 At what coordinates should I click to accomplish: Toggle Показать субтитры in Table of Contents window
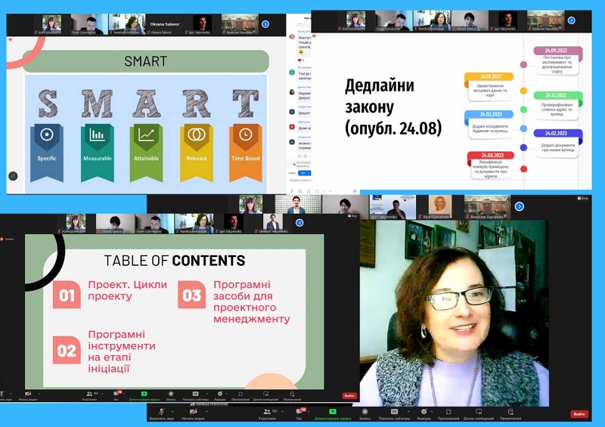coord(195,396)
